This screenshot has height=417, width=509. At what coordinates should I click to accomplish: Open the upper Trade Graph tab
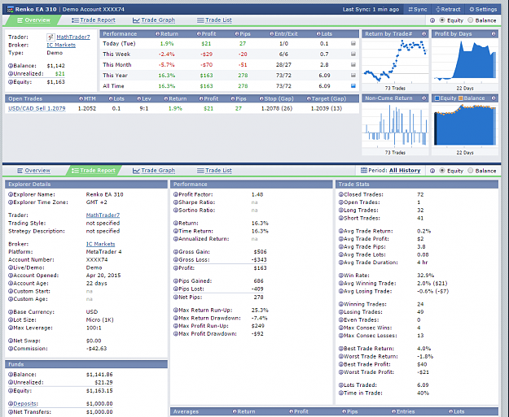tap(154, 20)
